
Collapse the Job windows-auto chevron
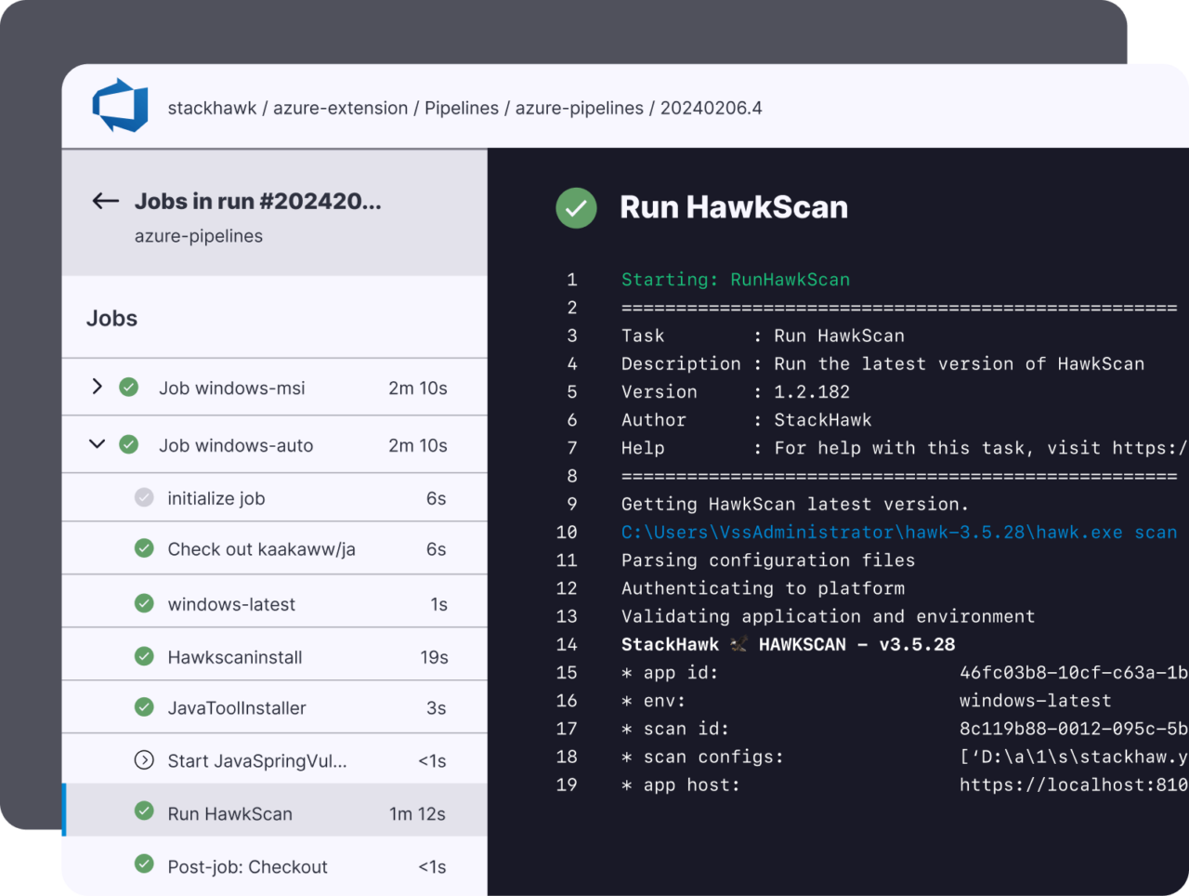pos(97,444)
